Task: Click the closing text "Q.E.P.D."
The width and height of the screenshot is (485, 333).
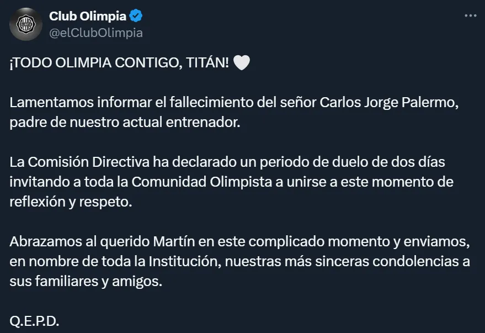Action: point(34,322)
